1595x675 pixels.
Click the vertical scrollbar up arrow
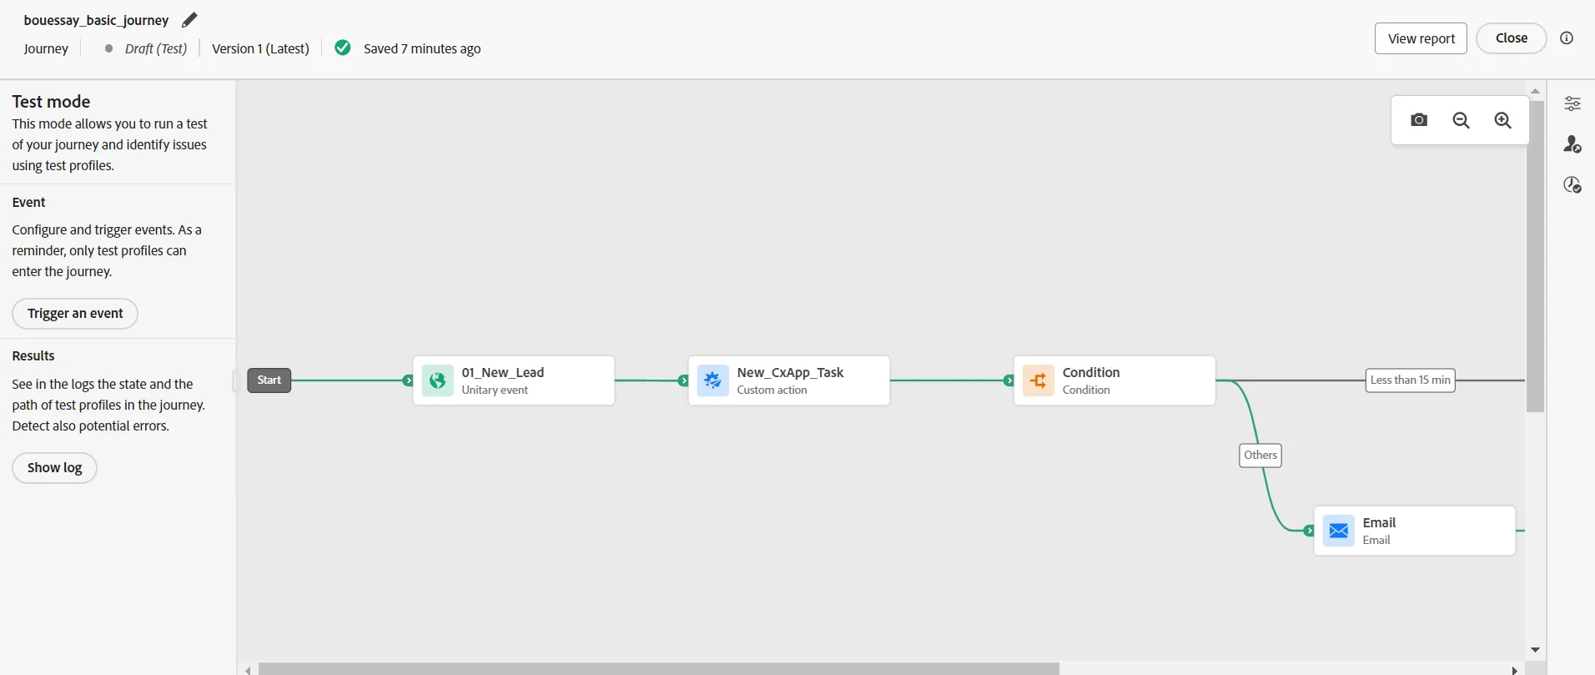pos(1535,91)
